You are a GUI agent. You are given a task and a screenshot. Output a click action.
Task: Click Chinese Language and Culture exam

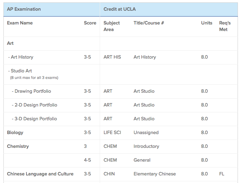coord(40,174)
